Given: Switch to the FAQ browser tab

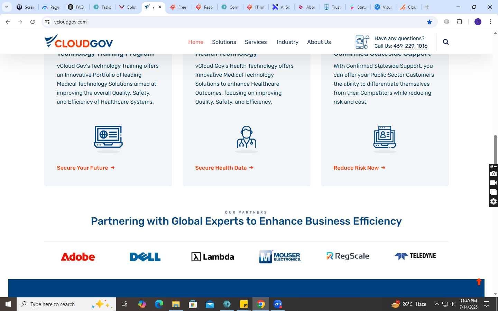Looking at the screenshot, I should (76, 7).
